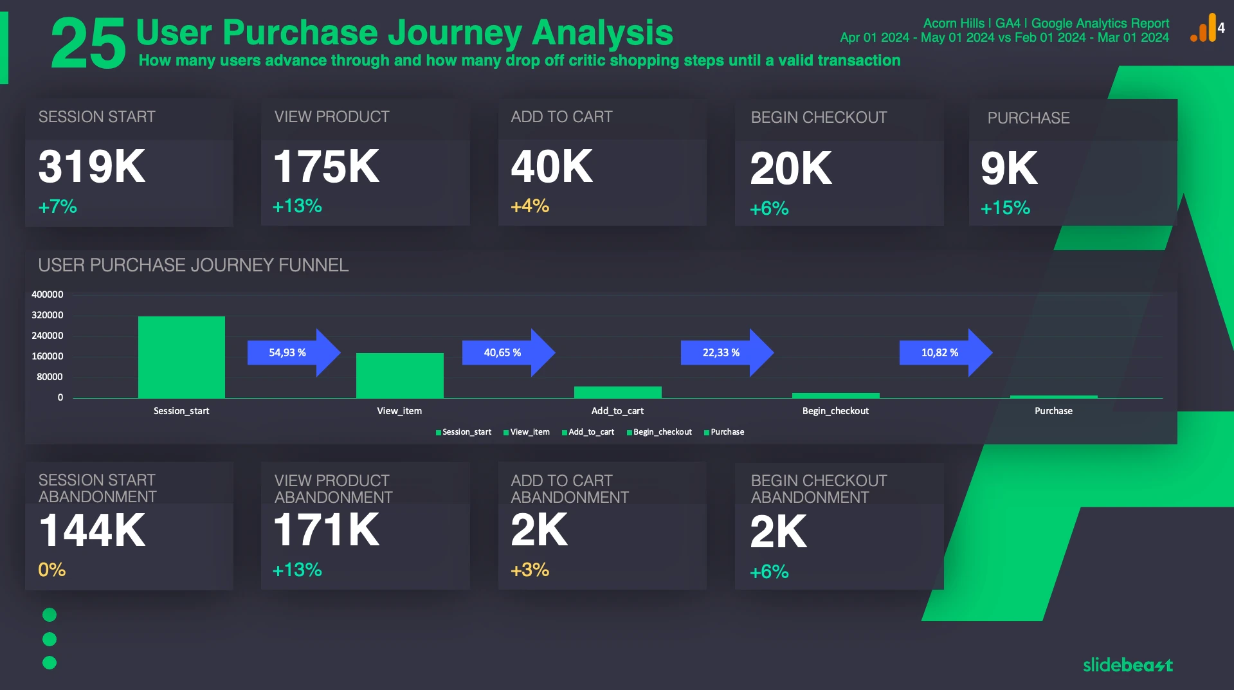
Task: Click the Add_to_cart legend entry
Action: click(588, 432)
